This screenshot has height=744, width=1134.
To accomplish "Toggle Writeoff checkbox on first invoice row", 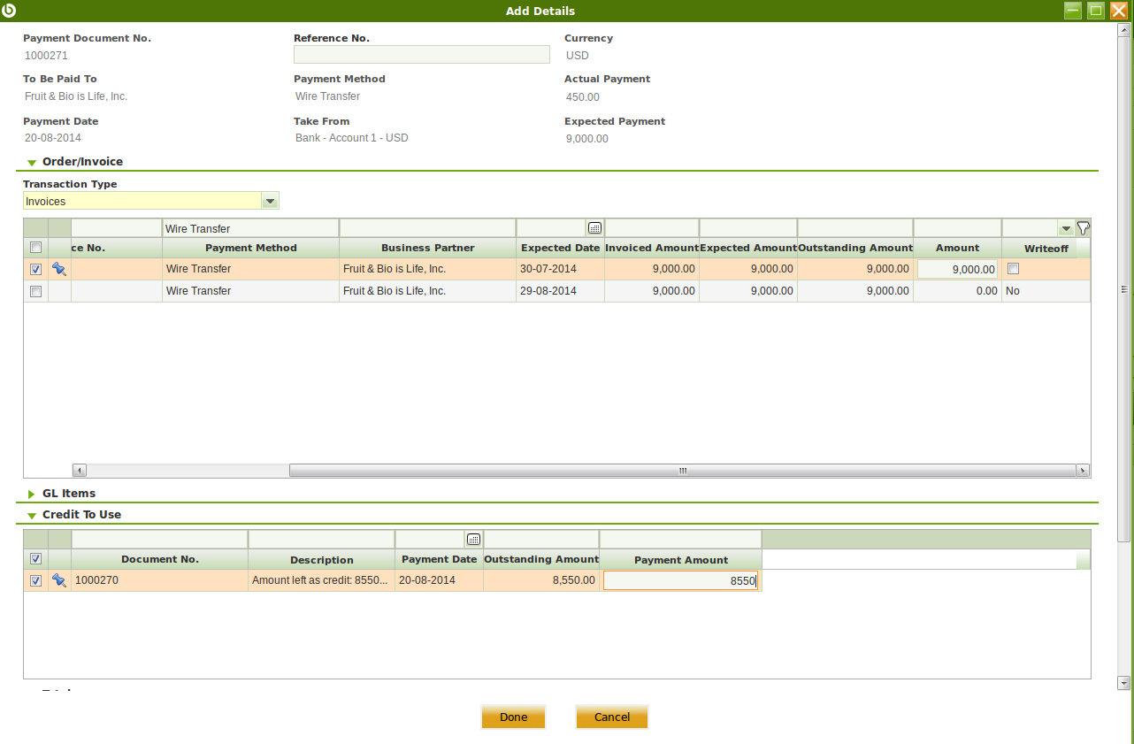I will [x=1014, y=269].
